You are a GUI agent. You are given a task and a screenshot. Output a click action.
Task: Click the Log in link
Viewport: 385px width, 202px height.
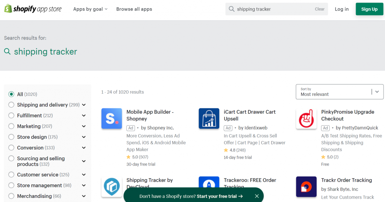pyautogui.click(x=341, y=9)
